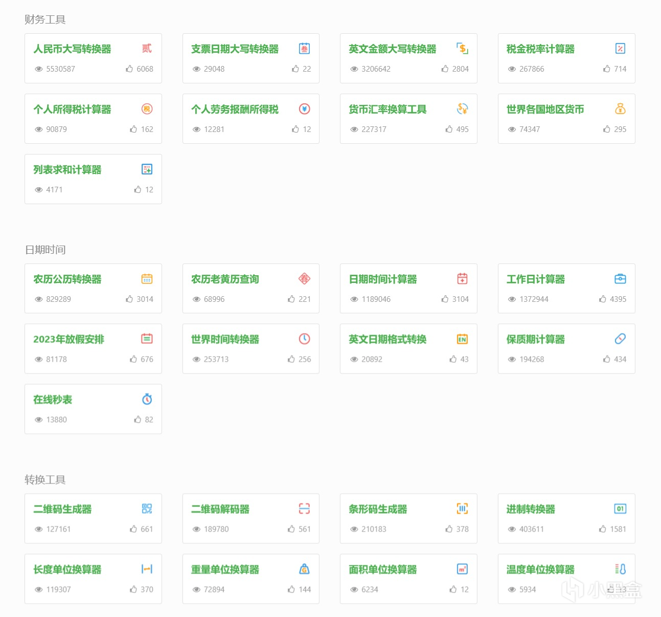Image resolution: width=661 pixels, height=617 pixels.
Task: Click the ruler icon on 长度单位换算器 card
Action: coord(147,569)
